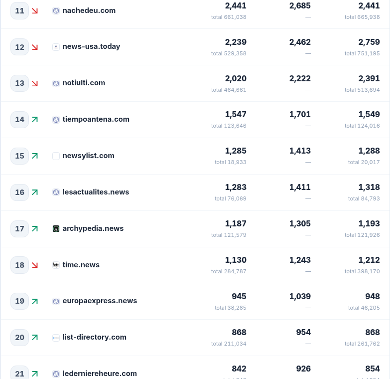Open lesactualites.news domain entry
Viewport: 390px width, 379px height.
pyautogui.click(x=96, y=192)
